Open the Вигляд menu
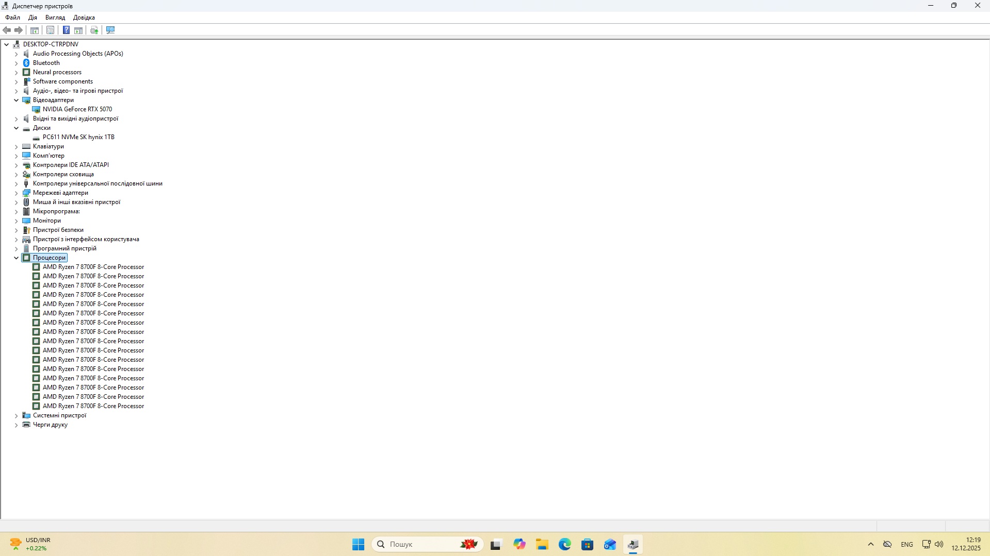 pos(55,18)
